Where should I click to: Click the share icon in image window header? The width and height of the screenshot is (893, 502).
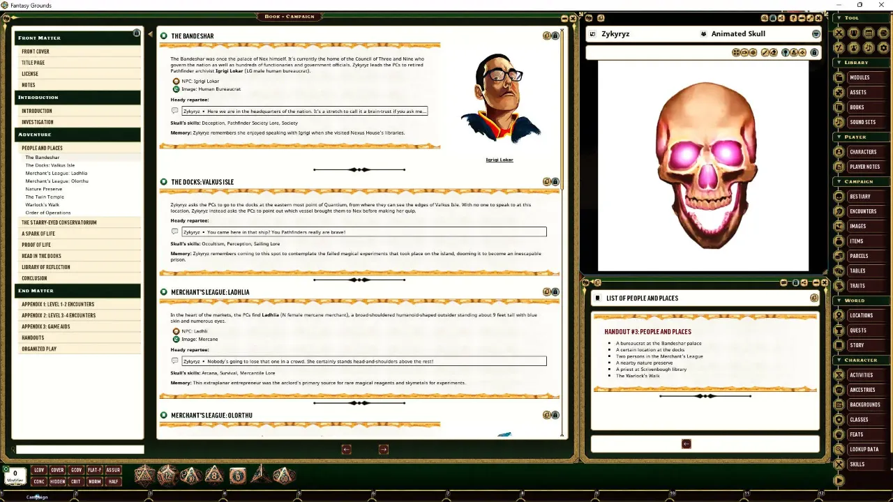coord(781,18)
